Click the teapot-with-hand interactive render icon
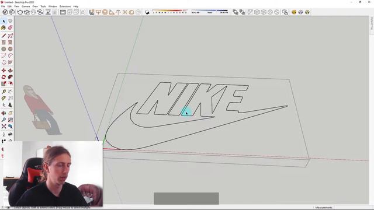Viewport: 374px width, 210px height. 27,12
